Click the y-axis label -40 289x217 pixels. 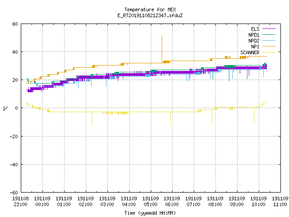(x=14, y=165)
